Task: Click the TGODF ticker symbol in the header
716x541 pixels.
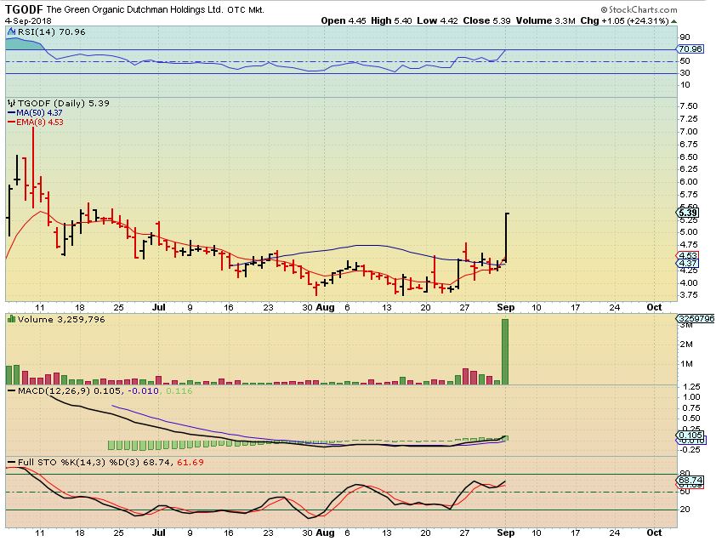Action: [x=24, y=9]
